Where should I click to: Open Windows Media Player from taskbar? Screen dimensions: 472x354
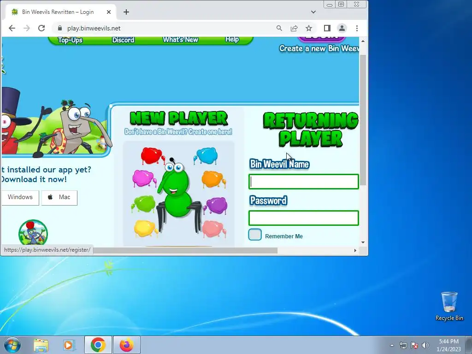tap(69, 345)
